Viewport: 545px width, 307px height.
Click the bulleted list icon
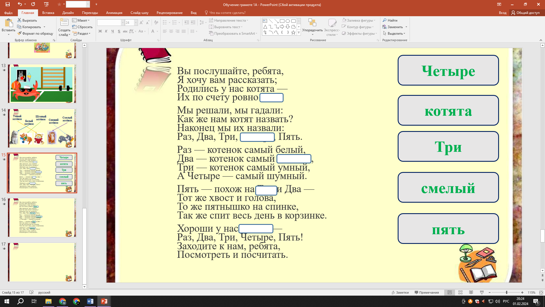coord(165,22)
